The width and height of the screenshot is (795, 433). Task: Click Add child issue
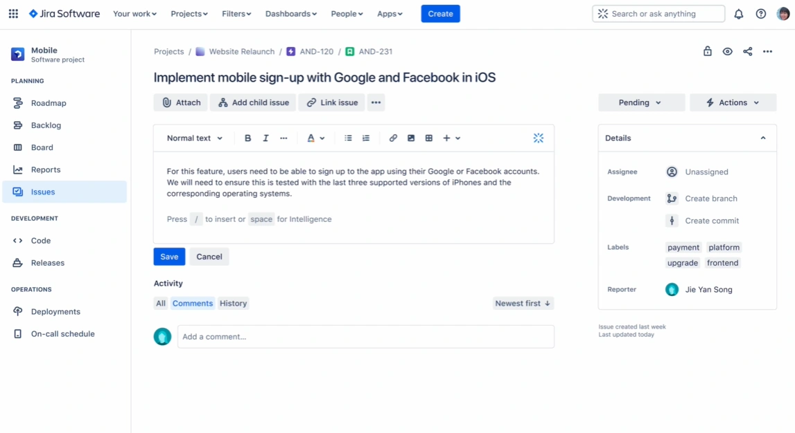click(253, 102)
